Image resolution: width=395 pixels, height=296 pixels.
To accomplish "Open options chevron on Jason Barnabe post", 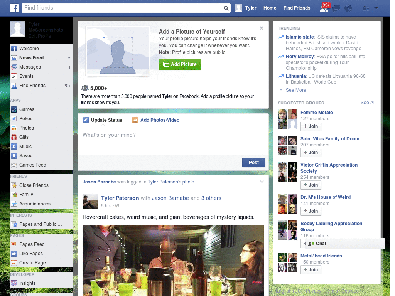I will (x=262, y=182).
